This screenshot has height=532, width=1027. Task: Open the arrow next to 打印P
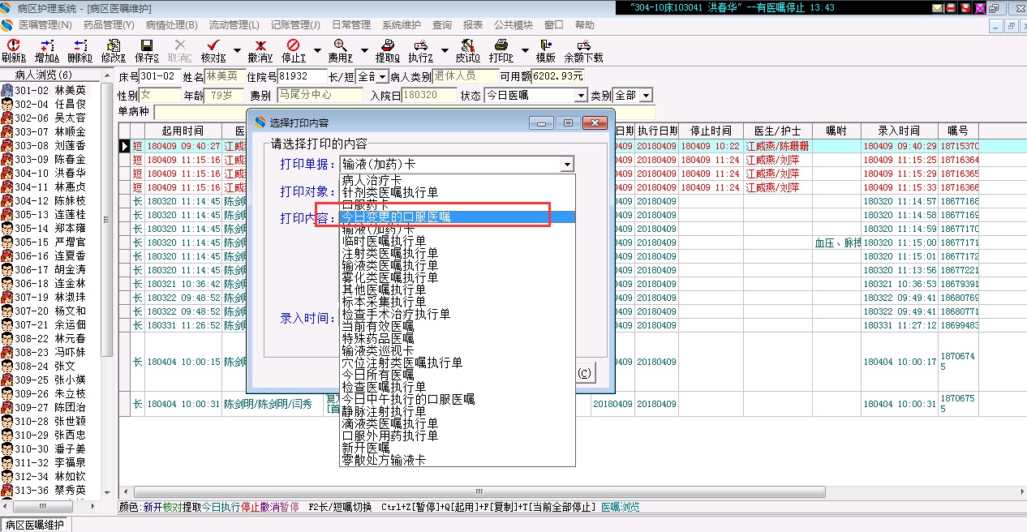click(x=525, y=50)
